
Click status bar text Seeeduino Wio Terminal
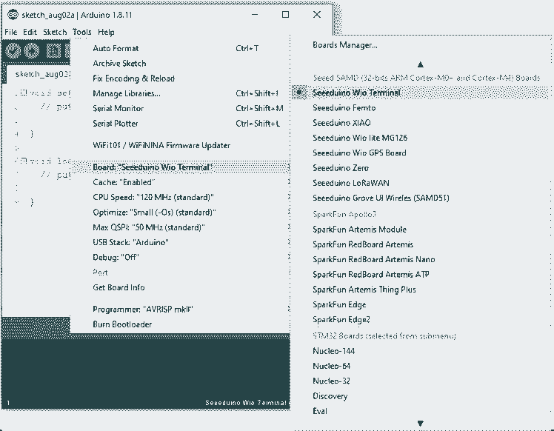click(246, 403)
